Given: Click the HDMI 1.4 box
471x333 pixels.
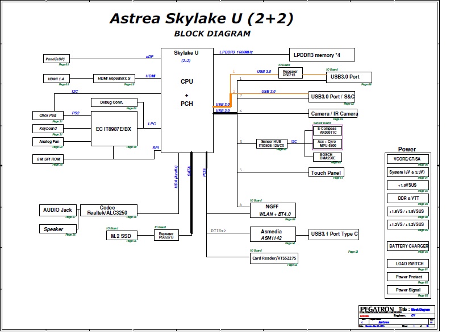Looking at the screenshot, I should [56, 78].
